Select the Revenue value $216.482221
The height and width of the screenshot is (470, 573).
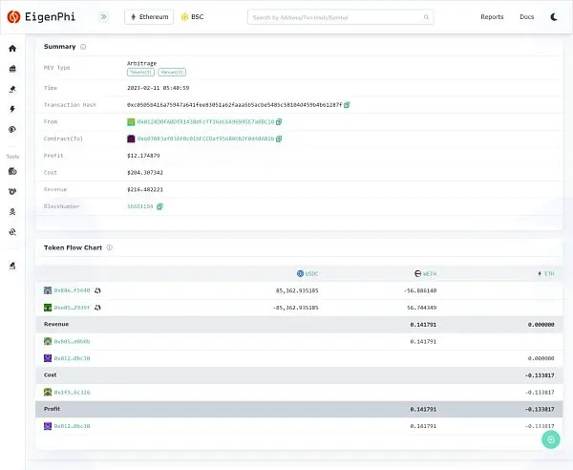click(x=145, y=189)
